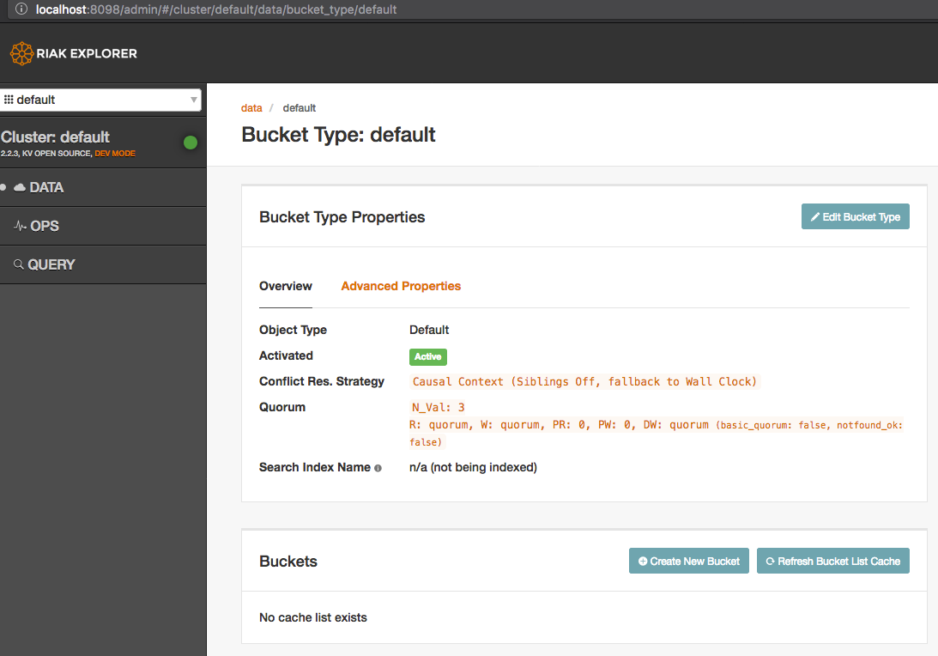Click the Search Index Name label
The width and height of the screenshot is (938, 656).
[315, 467]
